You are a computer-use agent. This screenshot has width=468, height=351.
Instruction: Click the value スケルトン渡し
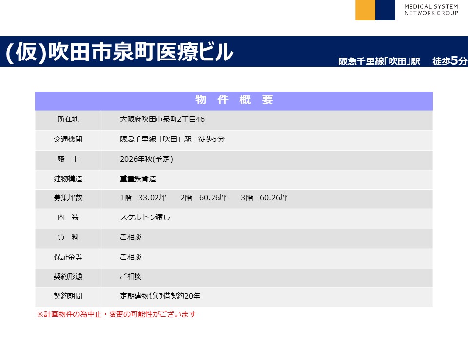[x=145, y=217]
